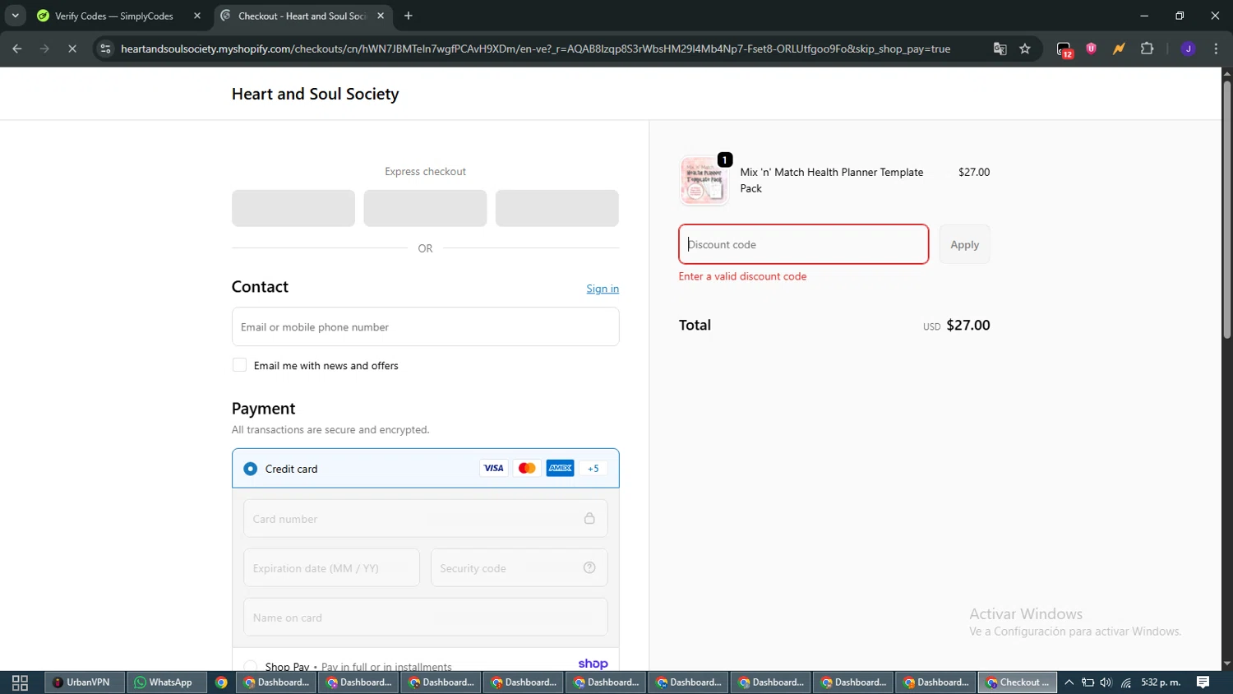Show the +5 more card brands

593,468
